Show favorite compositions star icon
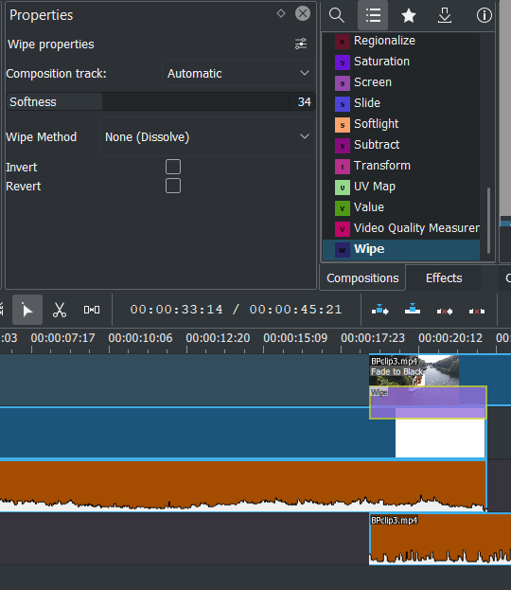Image resolution: width=511 pixels, height=590 pixels. coord(409,15)
